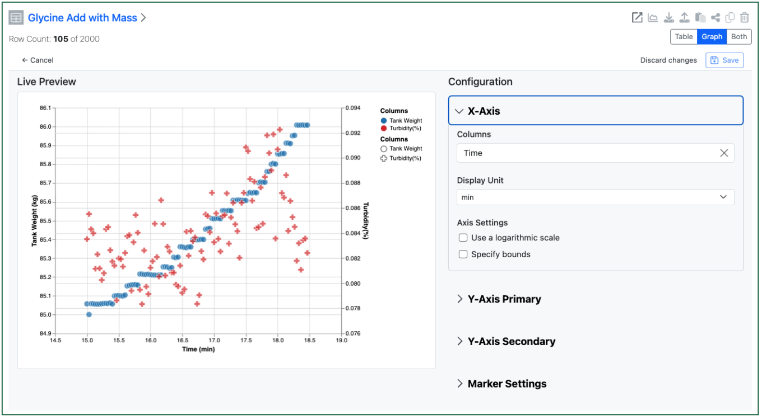Expand the Y-Axis Primary section

pos(504,299)
